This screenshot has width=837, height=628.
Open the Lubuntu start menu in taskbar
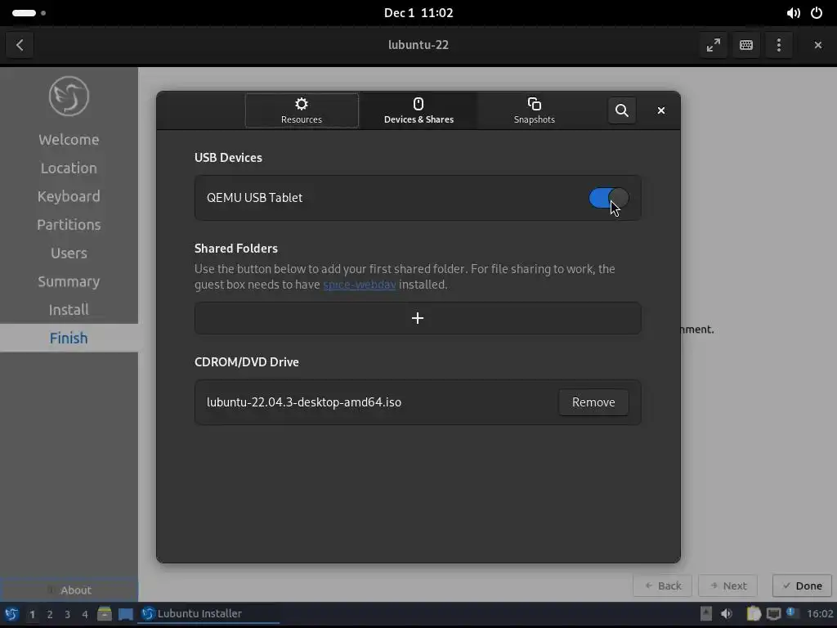[11, 614]
